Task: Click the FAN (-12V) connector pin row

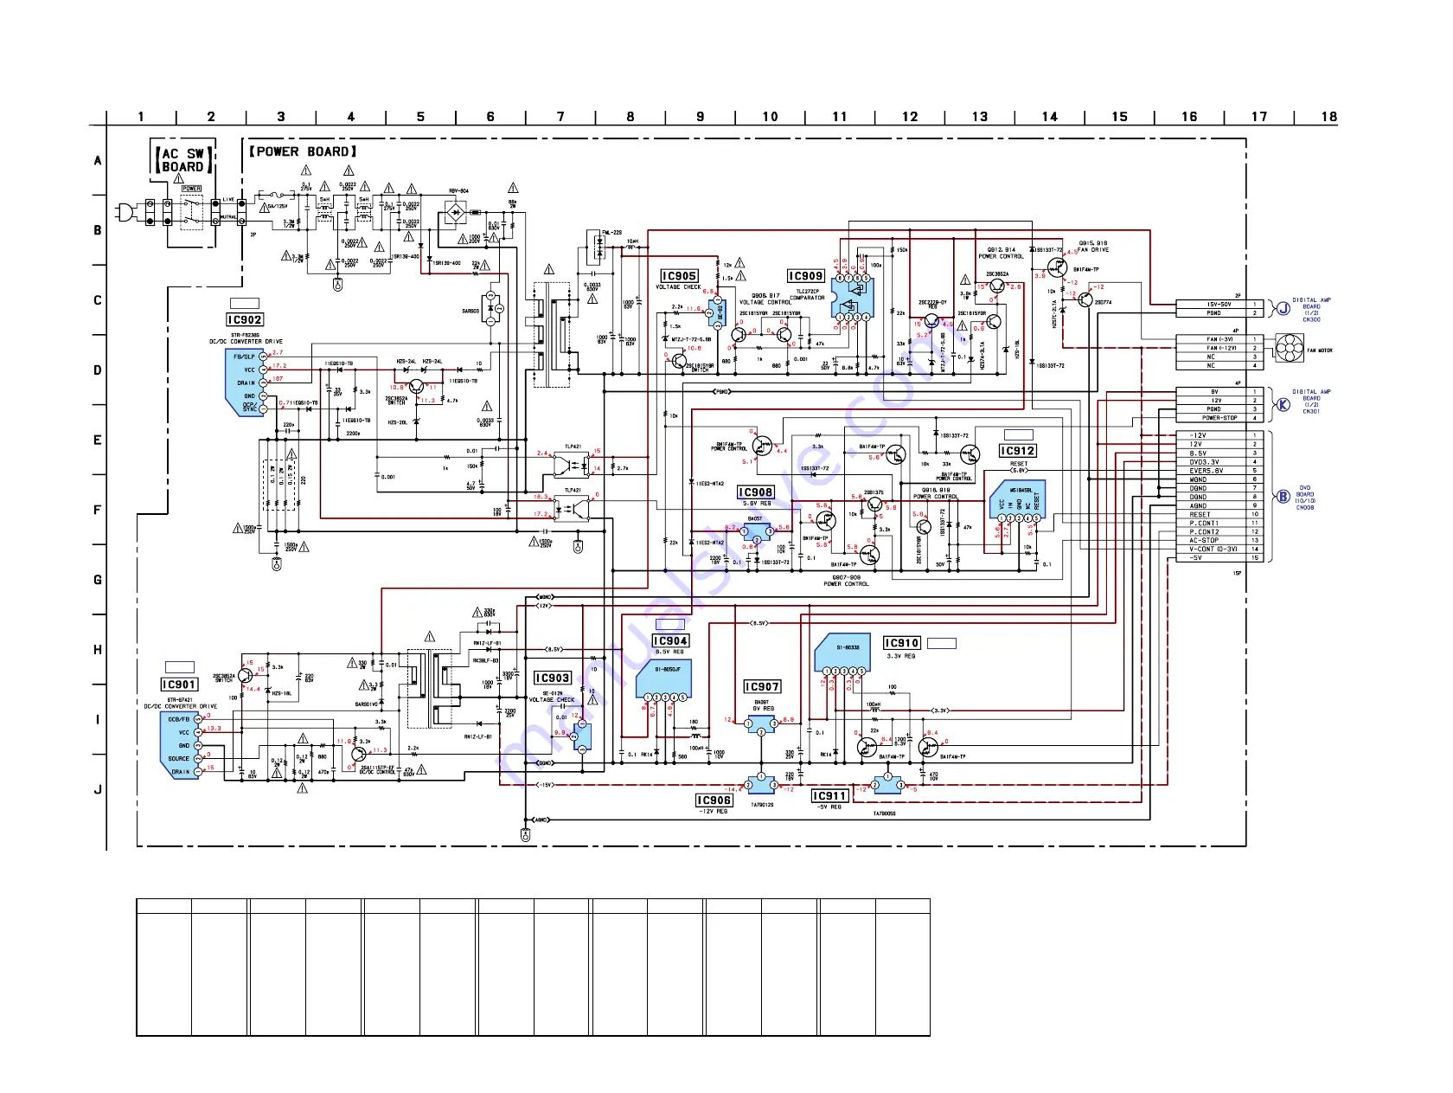Action: 1219,348
